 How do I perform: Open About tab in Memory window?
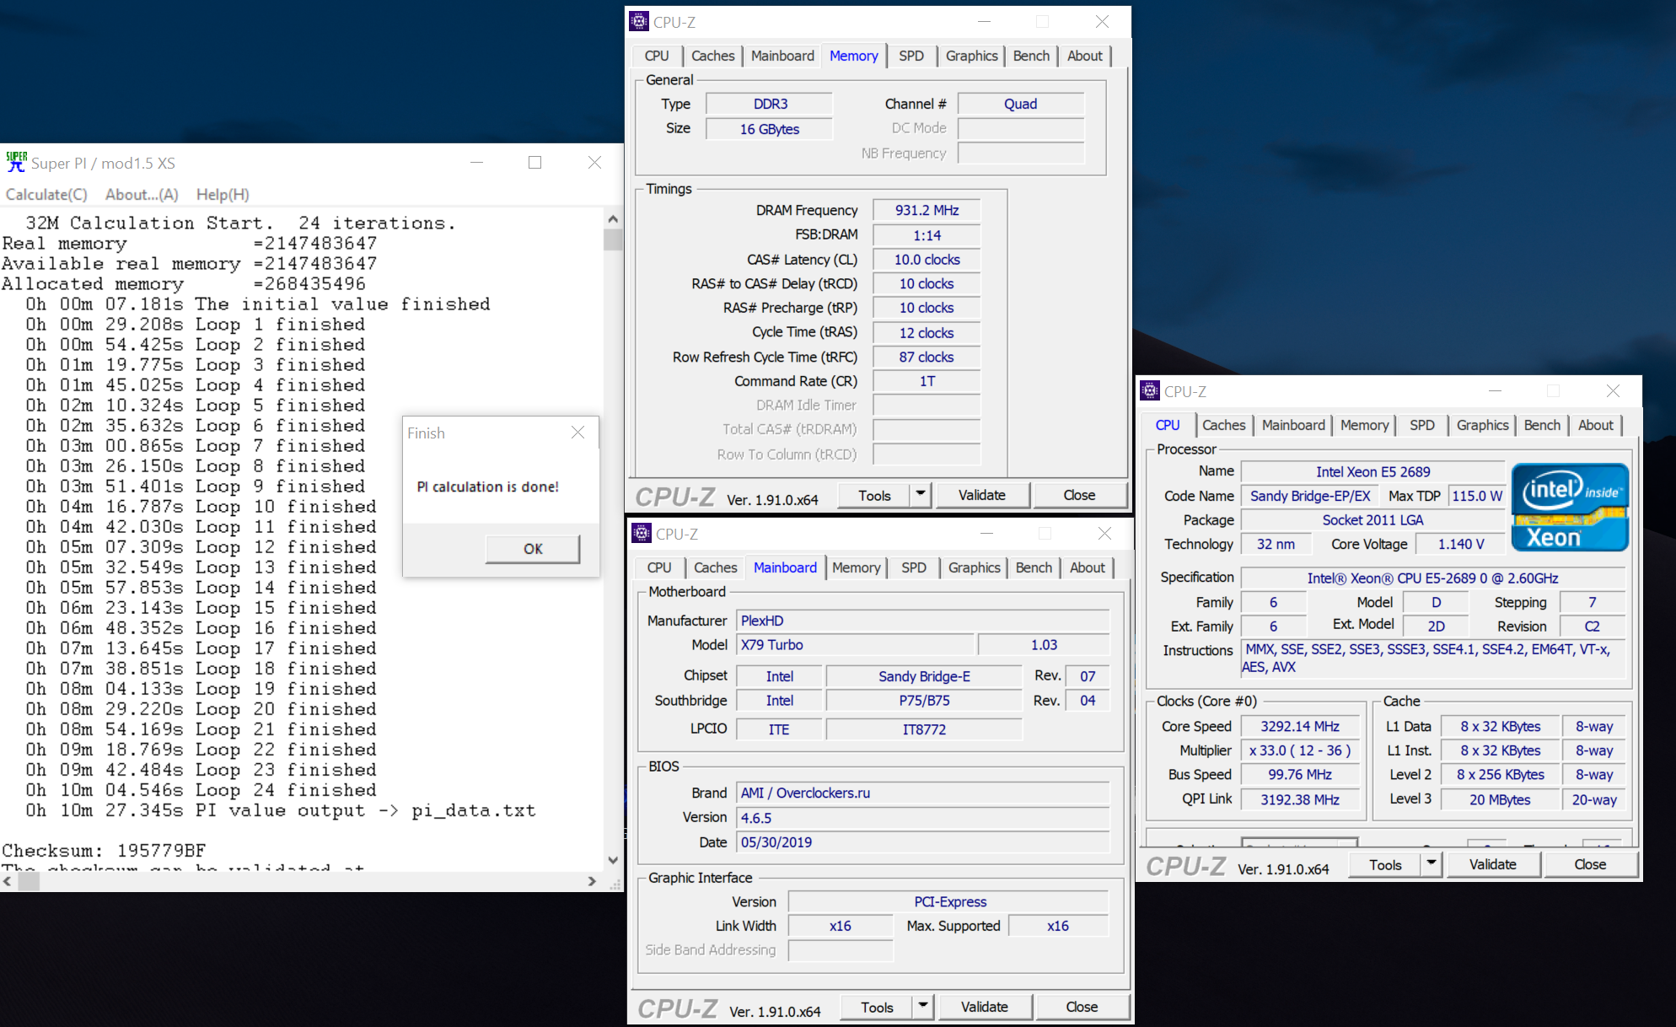1084,56
